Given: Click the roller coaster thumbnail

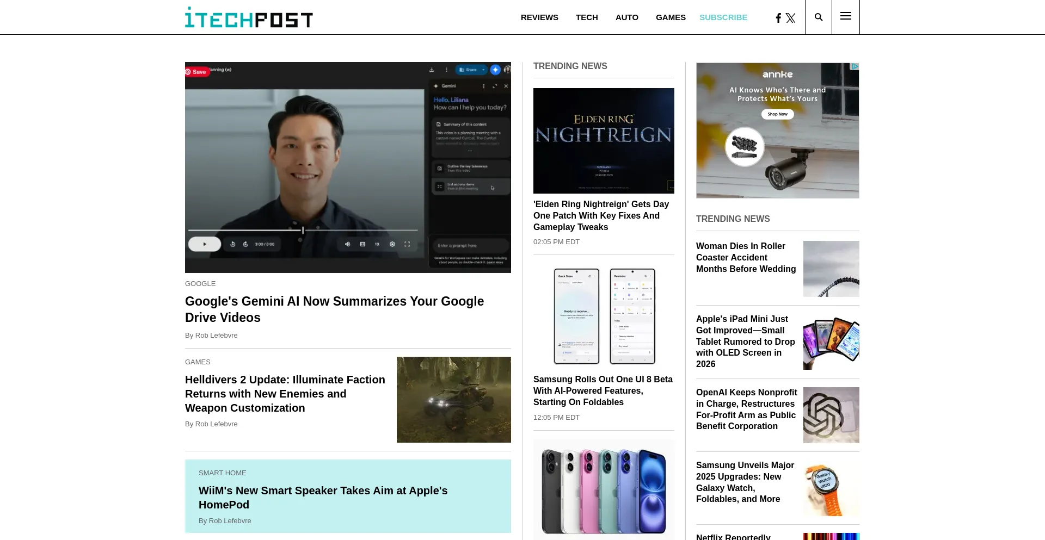Looking at the screenshot, I should [831, 269].
